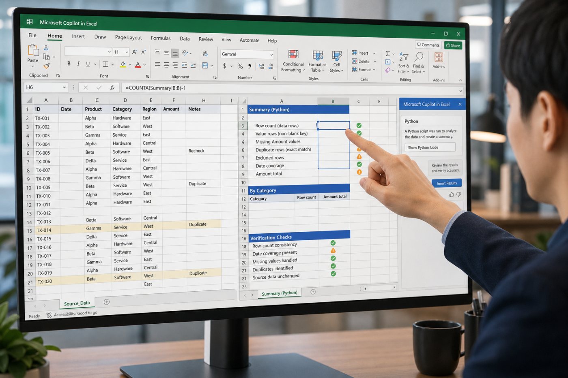Open the General number format dropdown
Viewport: 568px width, 378px height.
pos(271,55)
